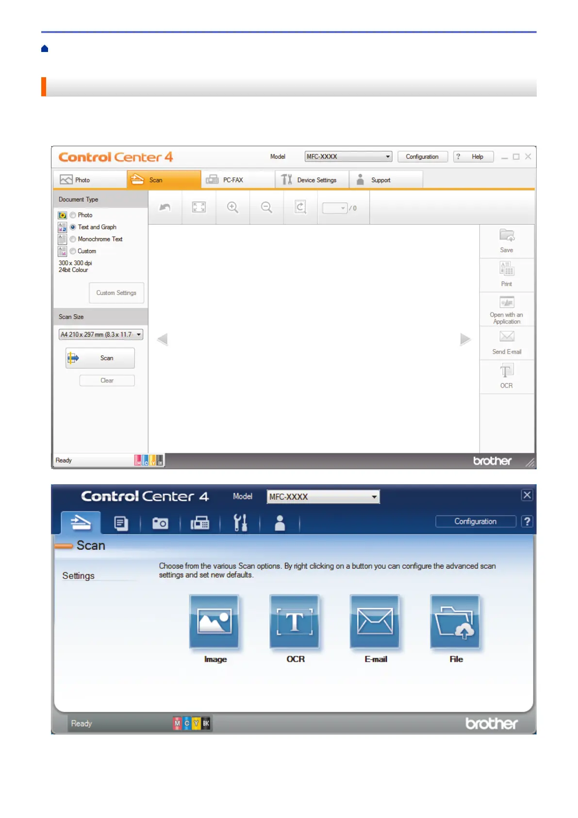Click the zoom in magnifier icon
Viewport: 578px width, 818px height.
pos(232,207)
